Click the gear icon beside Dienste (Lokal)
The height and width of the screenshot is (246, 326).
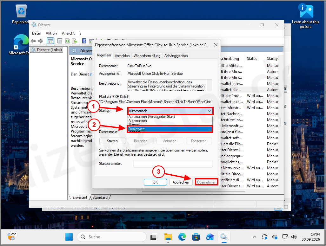[33, 50]
